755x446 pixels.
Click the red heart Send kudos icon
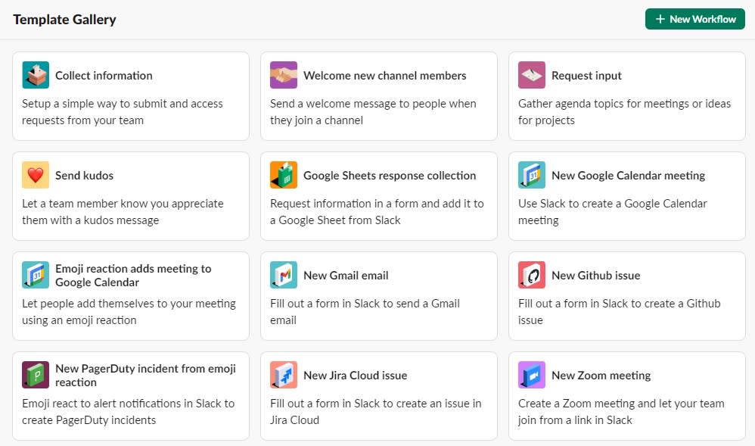click(36, 175)
